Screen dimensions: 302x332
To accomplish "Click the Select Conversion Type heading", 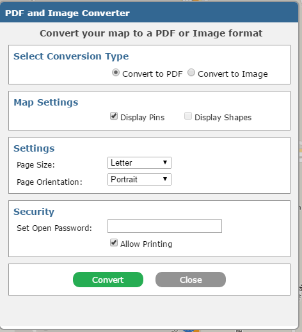I will click(x=71, y=56).
